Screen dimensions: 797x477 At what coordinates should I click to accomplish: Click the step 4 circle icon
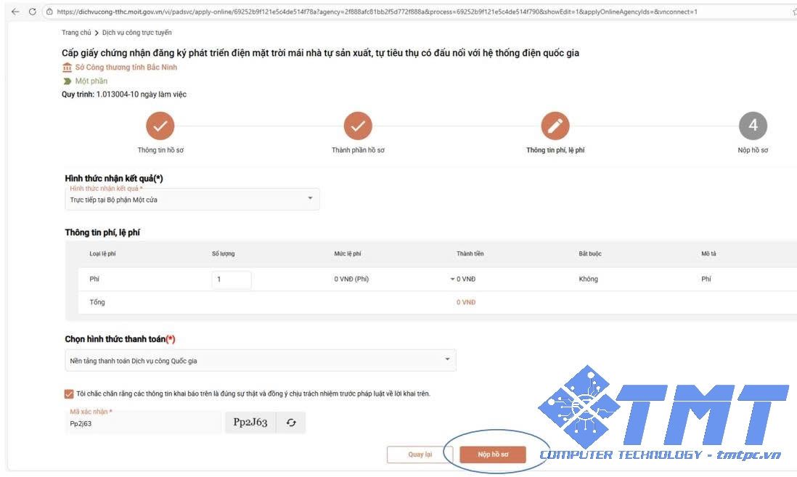(x=753, y=126)
